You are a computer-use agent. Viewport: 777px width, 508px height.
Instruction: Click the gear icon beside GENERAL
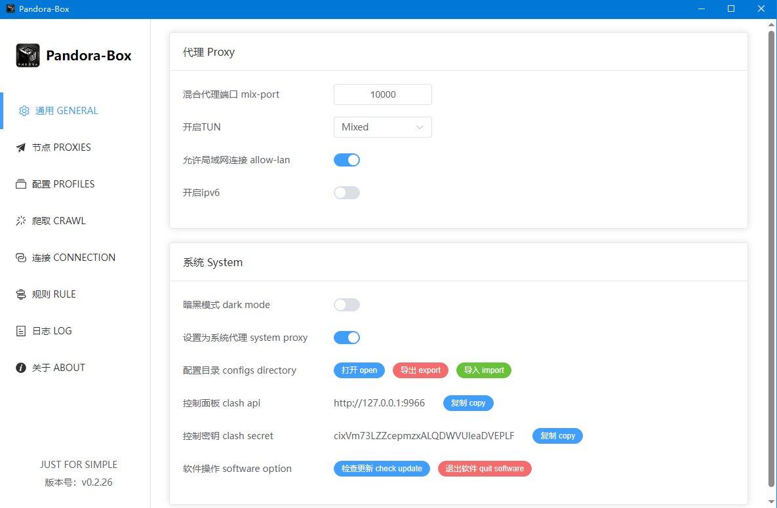[x=24, y=111]
